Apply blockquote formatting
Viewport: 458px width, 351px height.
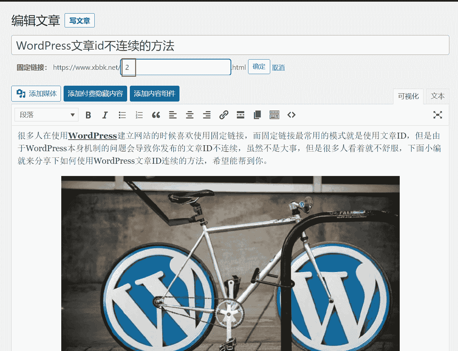[x=156, y=115]
